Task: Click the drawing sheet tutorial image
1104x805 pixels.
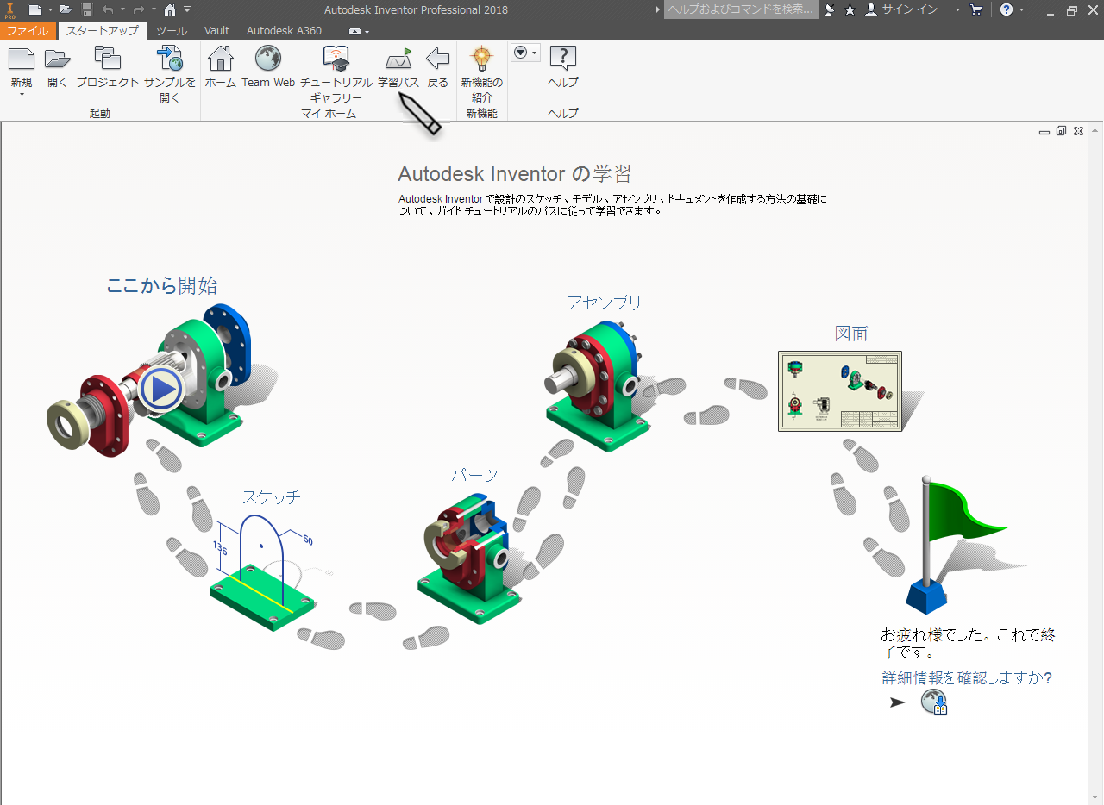Action: coord(840,391)
